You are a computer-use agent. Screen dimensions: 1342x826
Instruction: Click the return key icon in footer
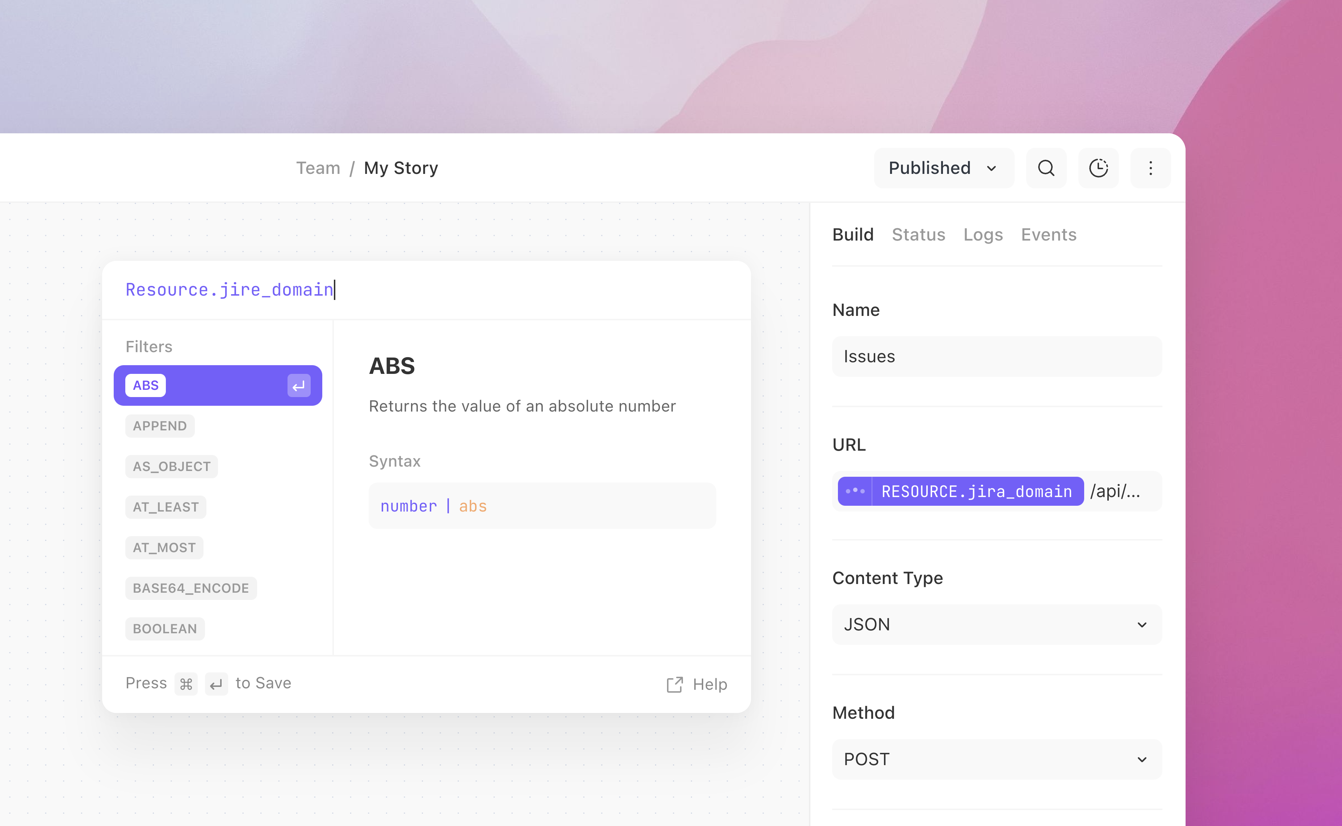click(216, 684)
